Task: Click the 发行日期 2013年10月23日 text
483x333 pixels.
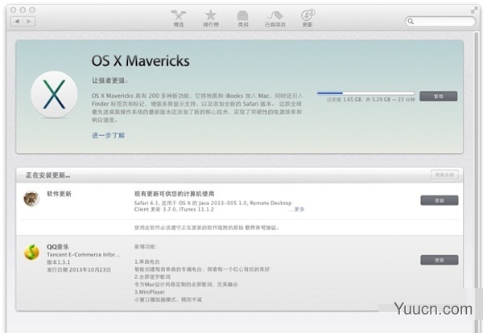Action: coord(79,269)
